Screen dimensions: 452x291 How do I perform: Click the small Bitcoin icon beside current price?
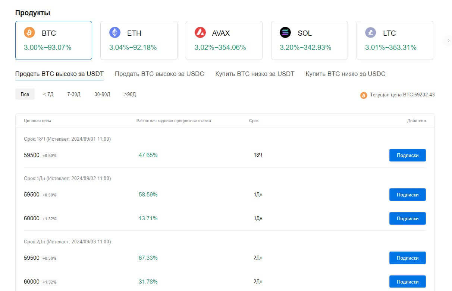pyautogui.click(x=364, y=95)
